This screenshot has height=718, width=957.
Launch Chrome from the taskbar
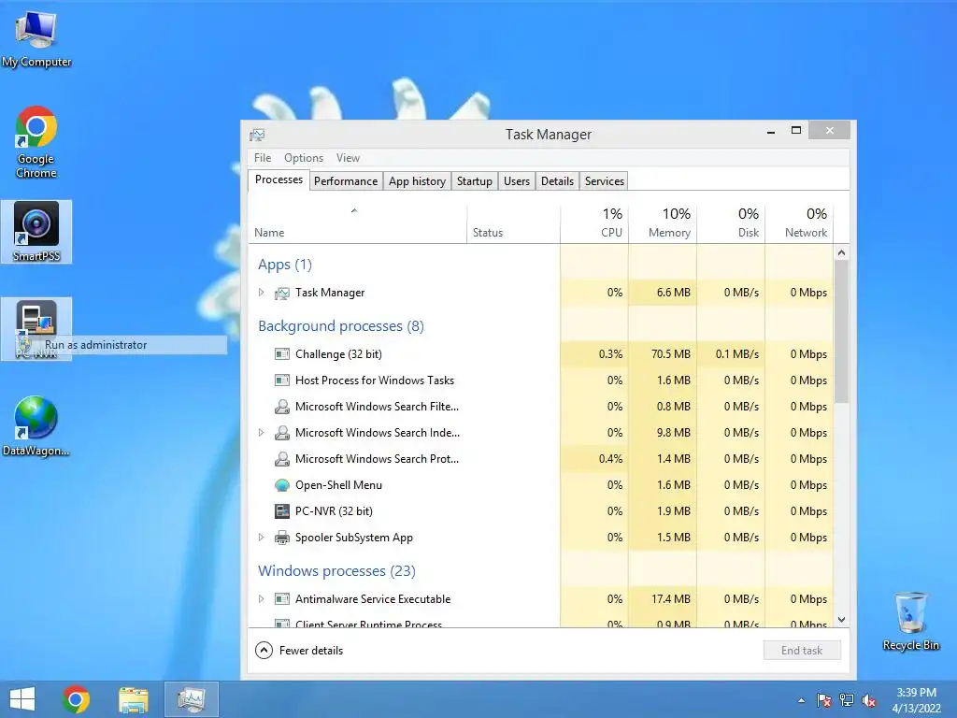click(77, 699)
